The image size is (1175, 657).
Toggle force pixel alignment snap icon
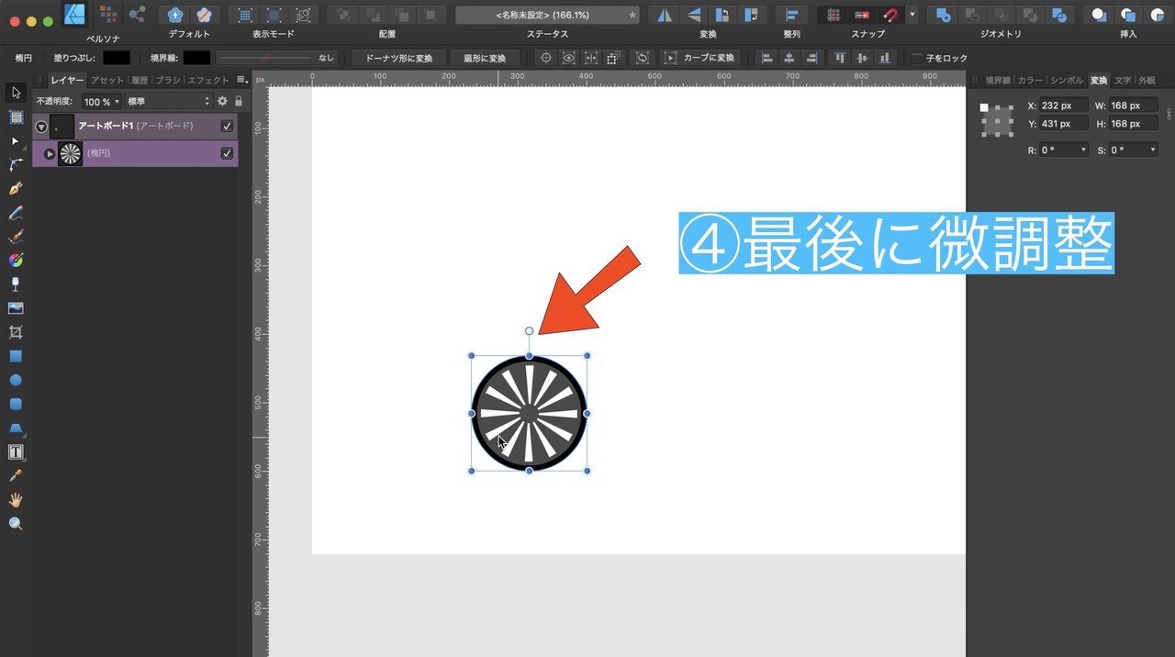[x=862, y=15]
